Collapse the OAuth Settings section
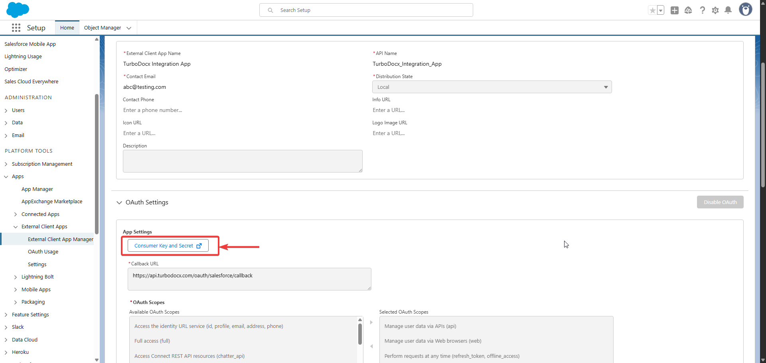Viewport: 766px width, 363px height. (119, 202)
